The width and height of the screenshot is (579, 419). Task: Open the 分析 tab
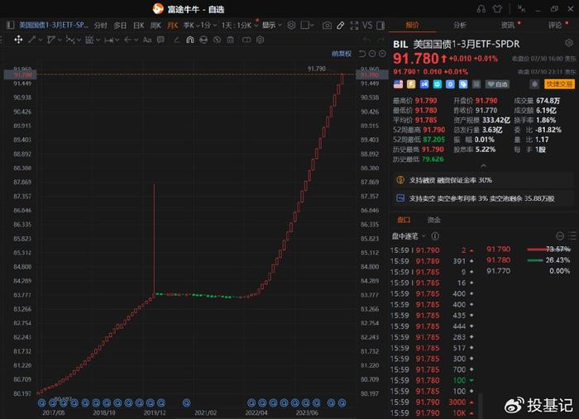pyautogui.click(x=460, y=25)
